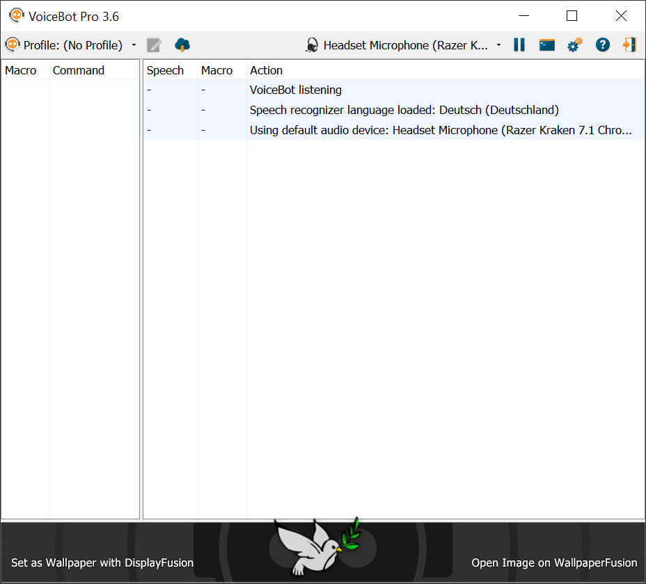Open help with the question mark icon
Viewport: 646px width, 584px height.
pyautogui.click(x=602, y=45)
